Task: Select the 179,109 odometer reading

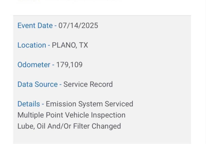Action: (70, 65)
